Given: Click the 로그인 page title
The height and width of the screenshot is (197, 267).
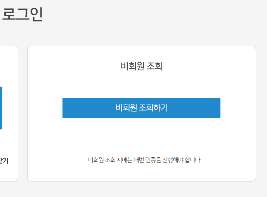Looking at the screenshot, I should [x=22, y=14].
